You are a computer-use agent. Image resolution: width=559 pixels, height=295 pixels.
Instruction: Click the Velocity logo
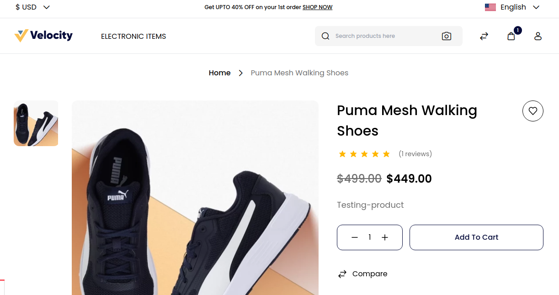[x=43, y=36]
